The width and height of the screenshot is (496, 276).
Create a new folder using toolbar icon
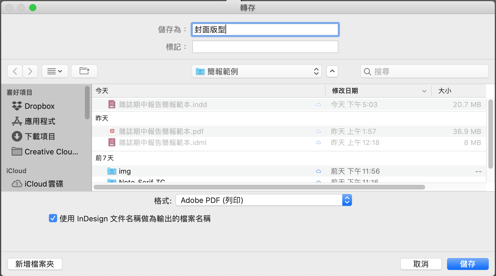coord(84,71)
